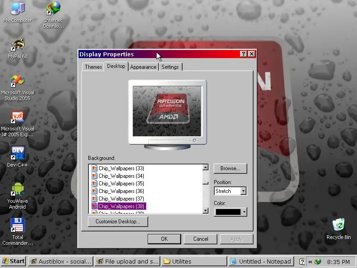357x268 pixels.
Task: Select the YouWave Android desktop shortcut
Action: coord(17,196)
